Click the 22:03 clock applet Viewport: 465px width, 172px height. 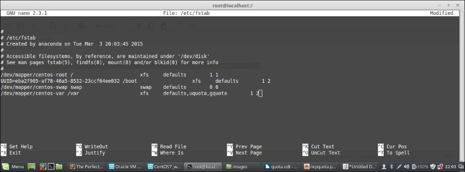[x=451, y=167]
